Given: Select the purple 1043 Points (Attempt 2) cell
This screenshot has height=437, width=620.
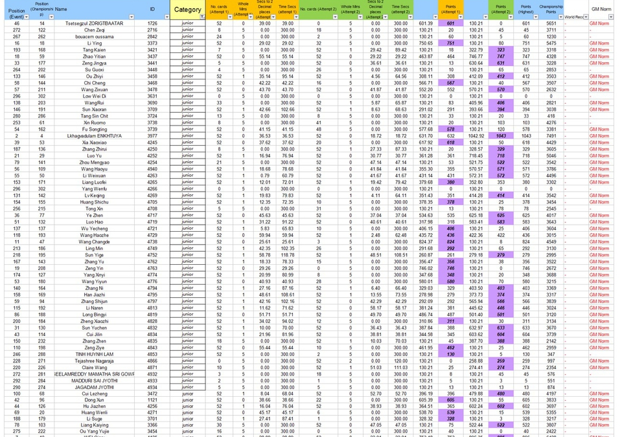Looking at the screenshot, I should coord(501,136).
